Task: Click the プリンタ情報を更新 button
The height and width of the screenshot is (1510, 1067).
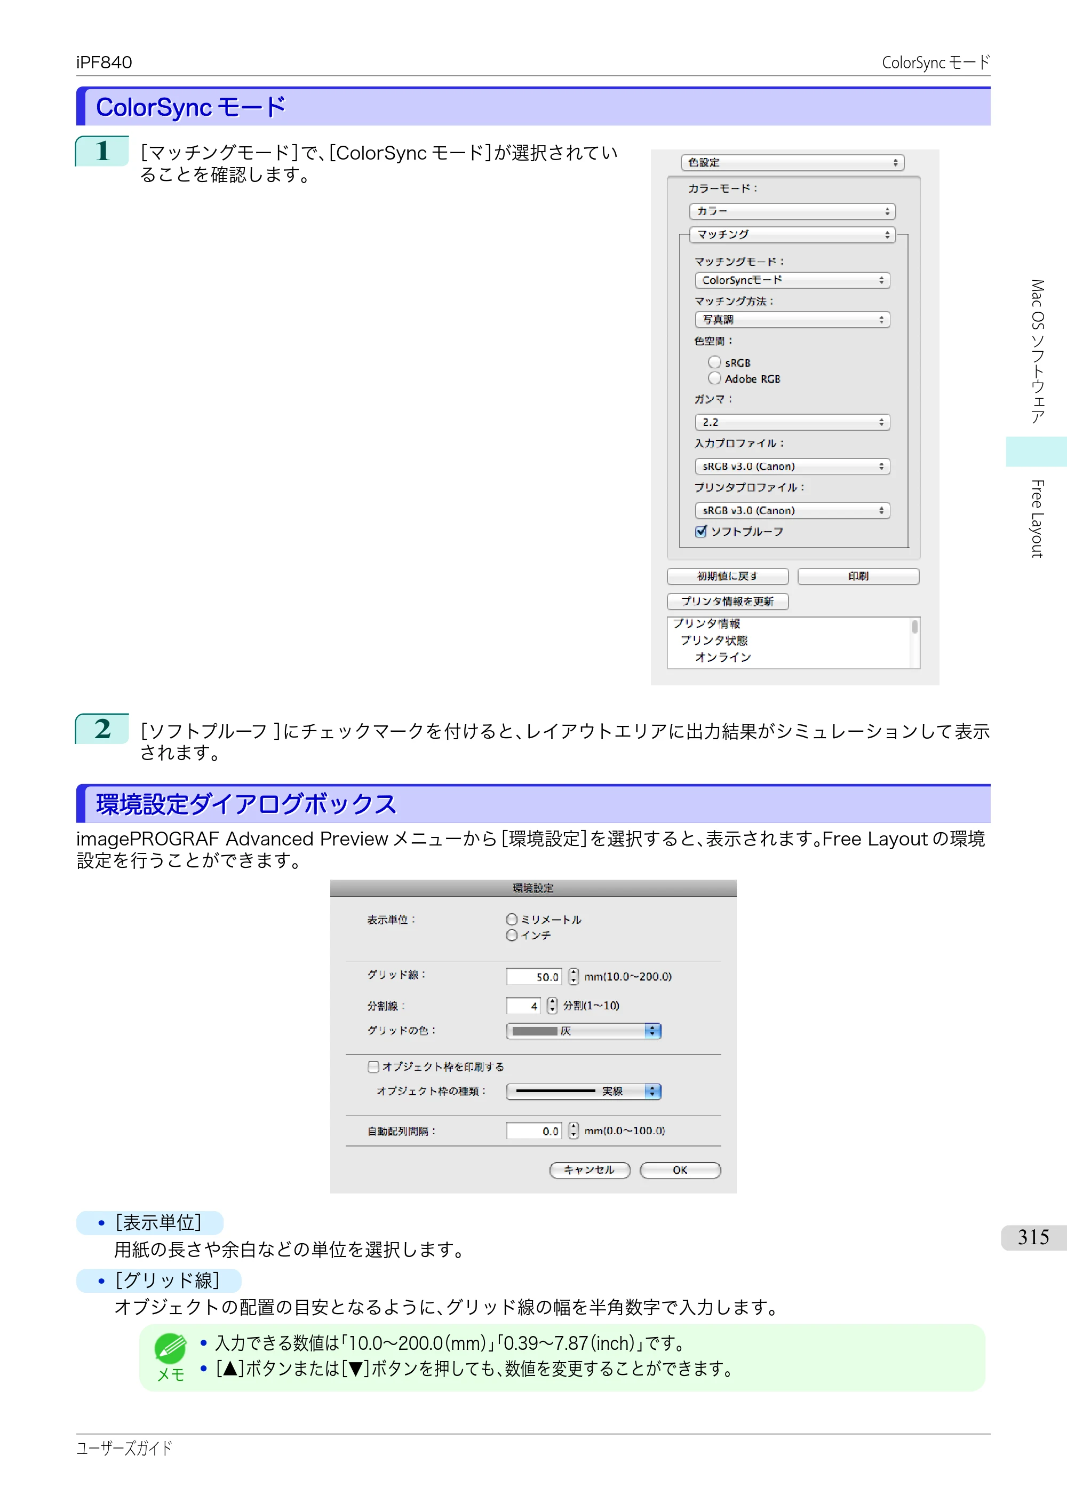Action: coord(728,601)
